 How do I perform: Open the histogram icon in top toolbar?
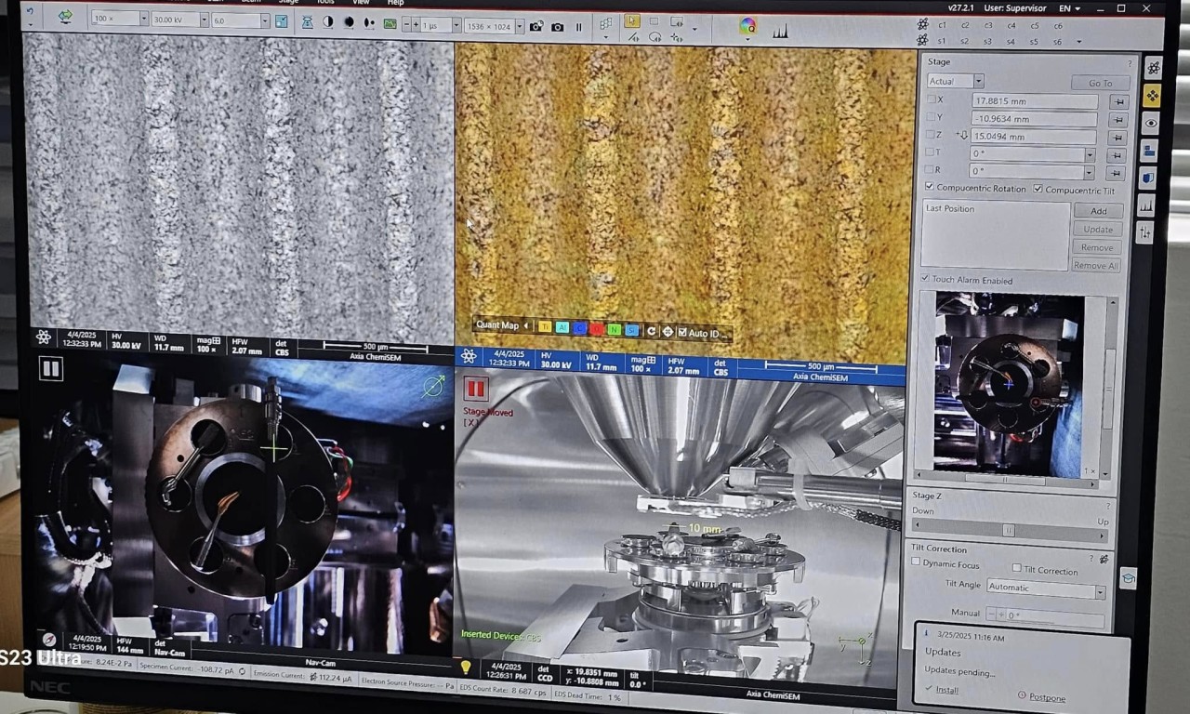779,31
